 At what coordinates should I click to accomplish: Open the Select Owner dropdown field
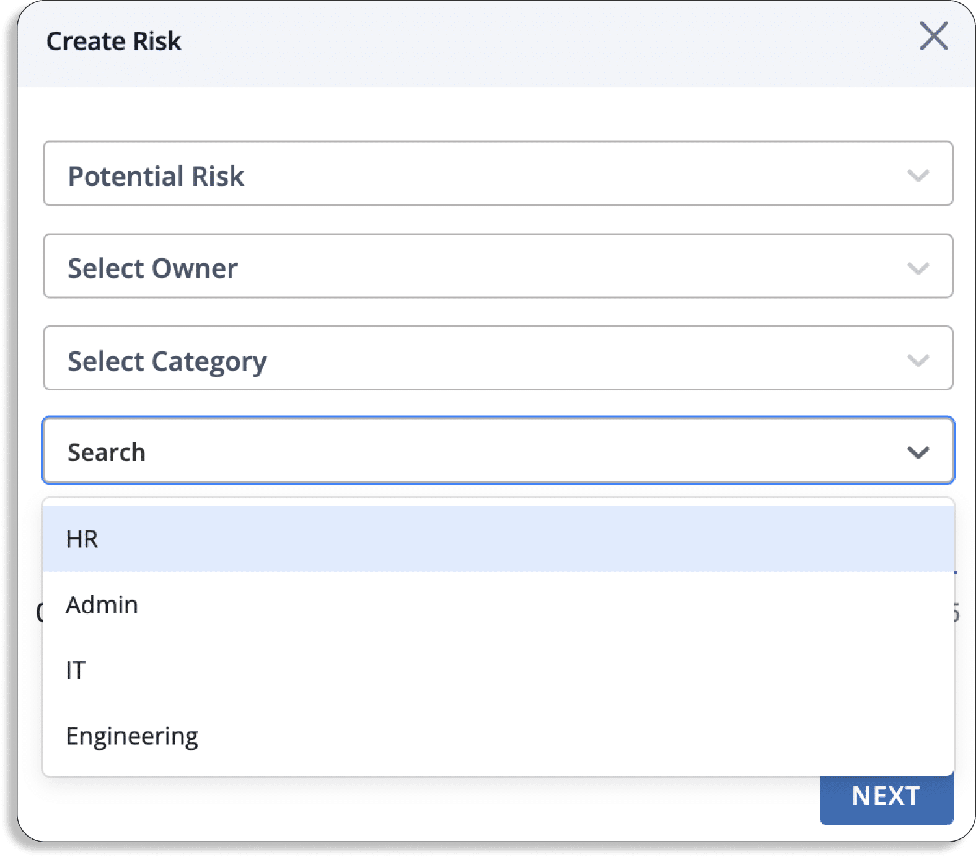pos(498,266)
